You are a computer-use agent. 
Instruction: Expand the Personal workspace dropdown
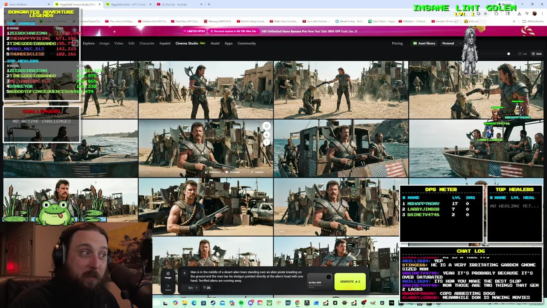click(452, 43)
